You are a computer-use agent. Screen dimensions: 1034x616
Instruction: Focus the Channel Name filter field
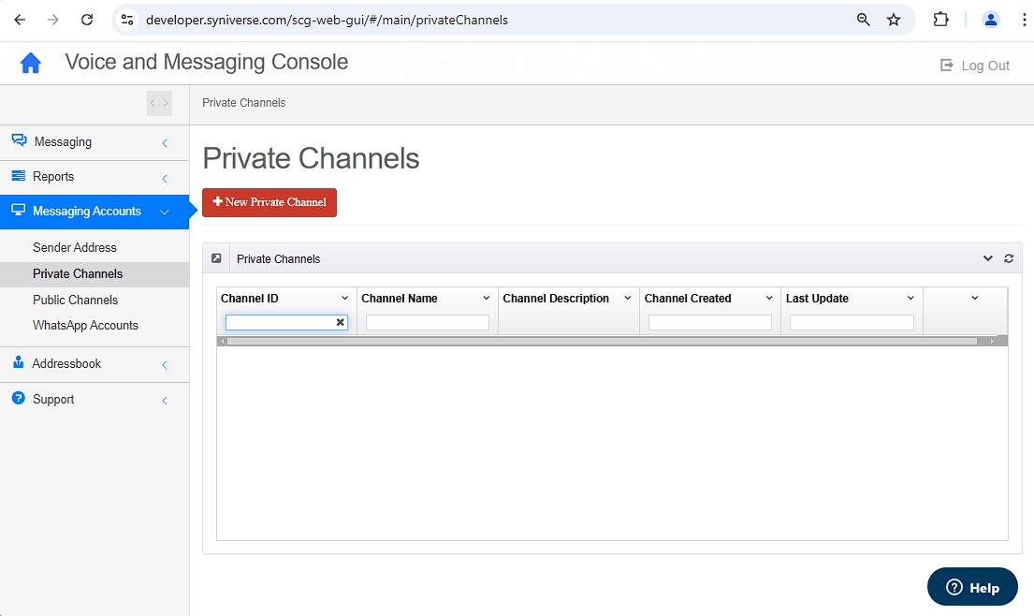click(x=428, y=322)
